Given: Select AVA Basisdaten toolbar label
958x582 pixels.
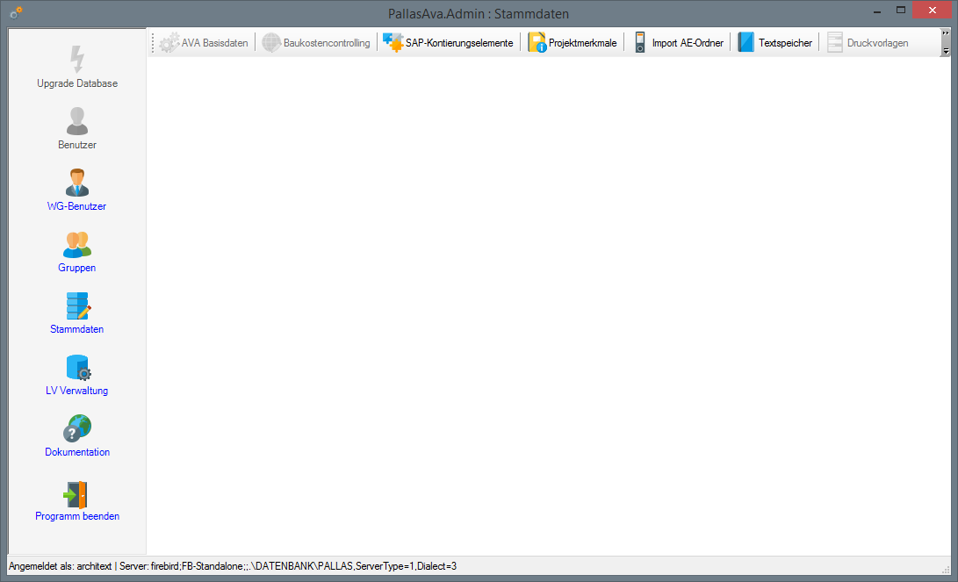Looking at the screenshot, I should coord(214,43).
